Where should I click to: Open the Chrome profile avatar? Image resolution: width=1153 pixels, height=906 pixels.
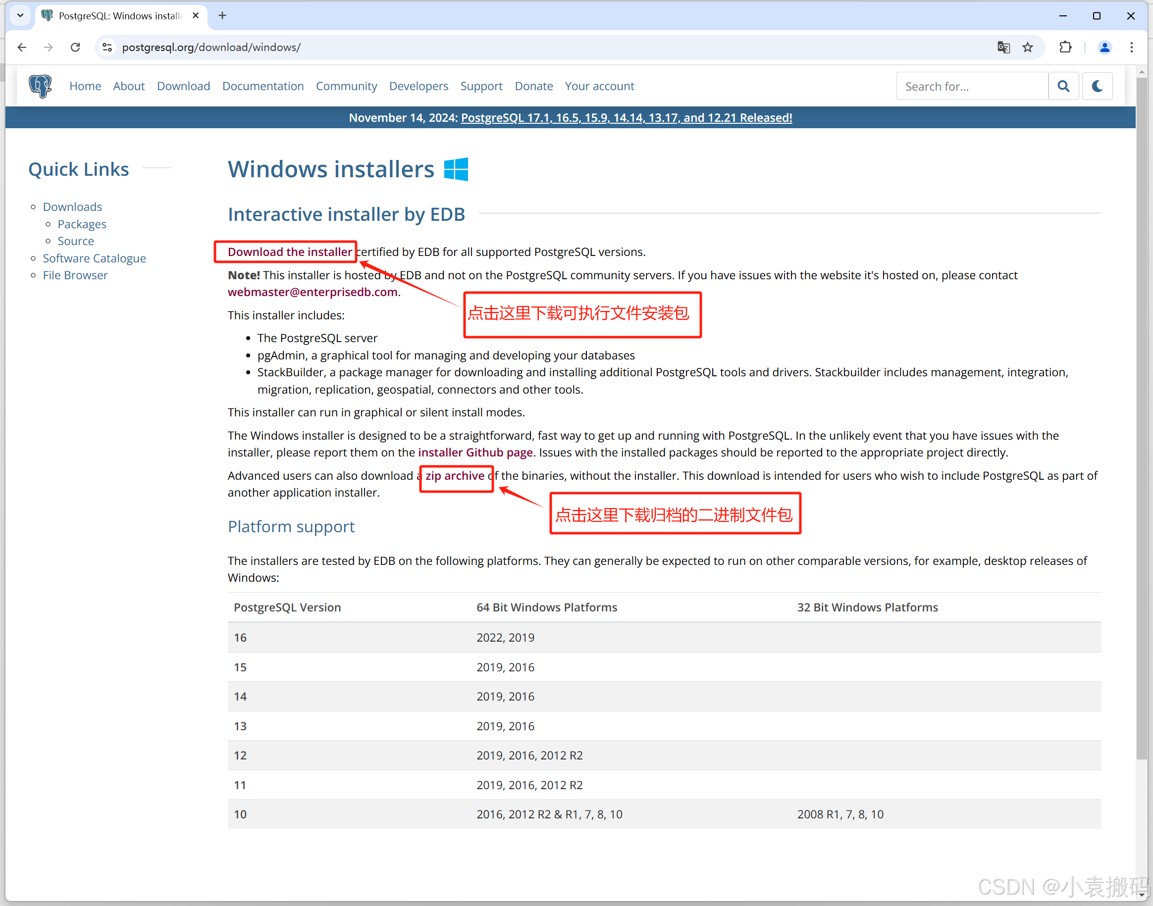(1105, 47)
